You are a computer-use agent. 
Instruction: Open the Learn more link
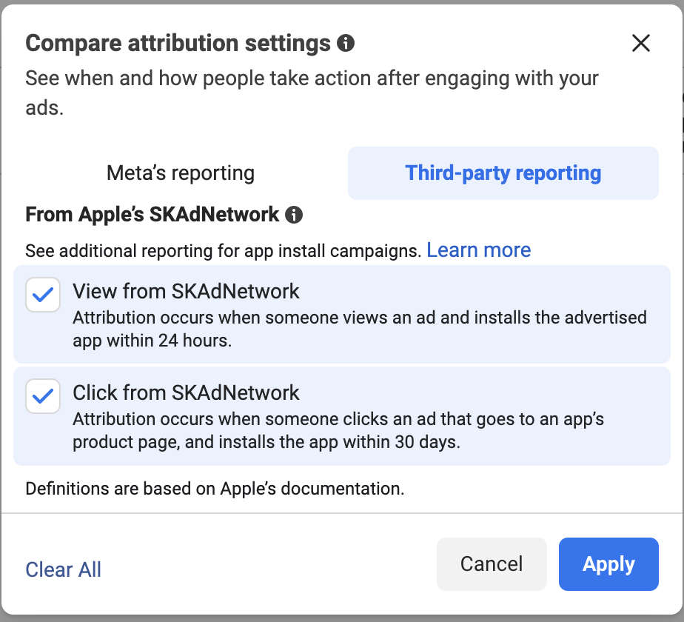(x=478, y=250)
